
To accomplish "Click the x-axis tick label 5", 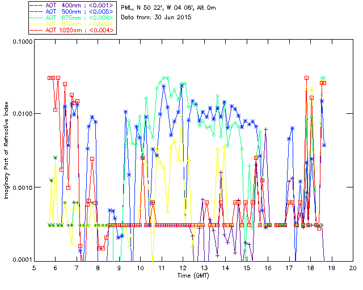I will 34,268.
